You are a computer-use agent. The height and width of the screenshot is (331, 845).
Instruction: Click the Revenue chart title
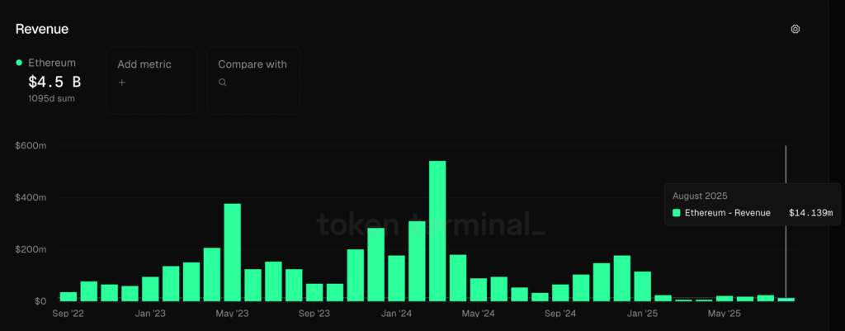click(x=42, y=29)
